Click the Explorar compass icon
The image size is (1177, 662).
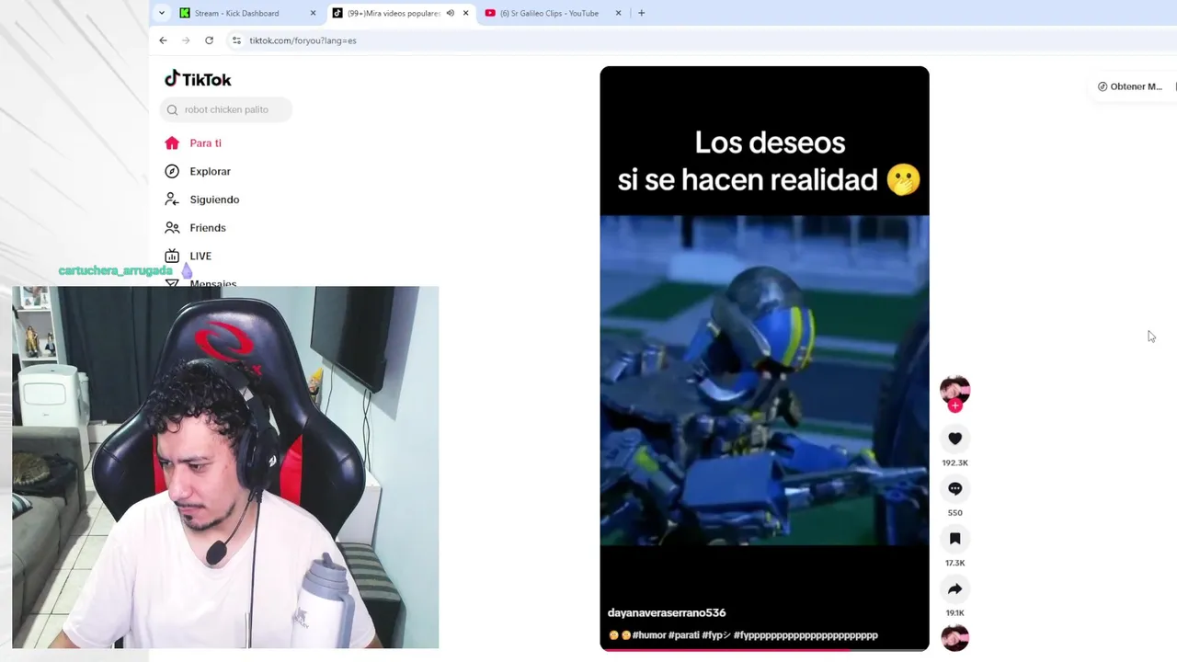tap(172, 171)
